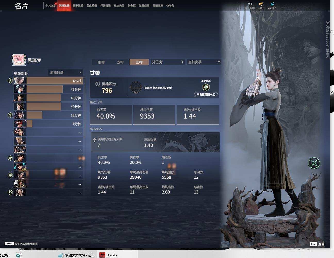Viewport: 334px width, 258px height.
Task: Click the 天选率 20.0% stat
Action: (x=136, y=160)
